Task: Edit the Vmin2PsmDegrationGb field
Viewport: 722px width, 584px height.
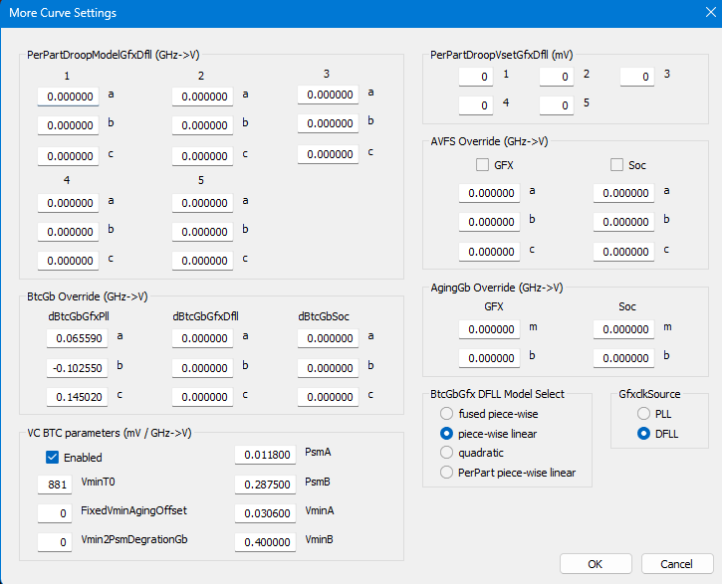Action: (55, 542)
